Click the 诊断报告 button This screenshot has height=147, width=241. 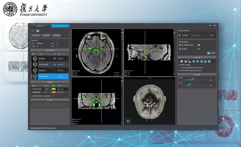211,53
